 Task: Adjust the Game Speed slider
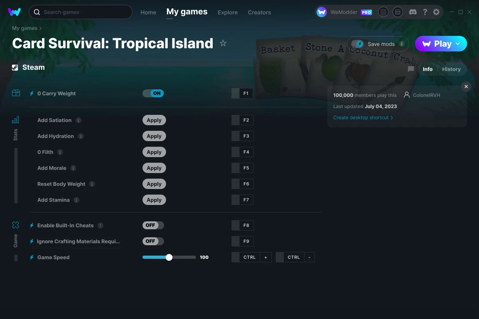click(169, 257)
